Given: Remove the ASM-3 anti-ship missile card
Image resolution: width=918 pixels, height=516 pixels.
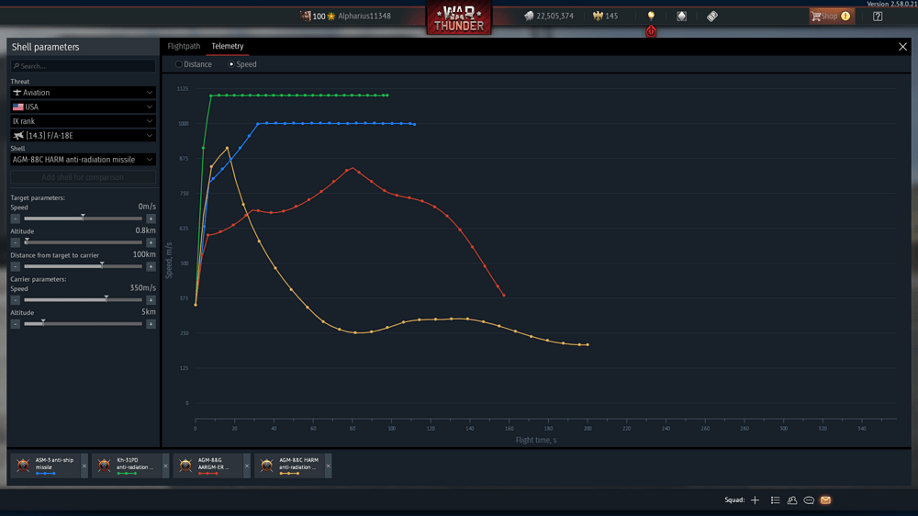Looking at the screenshot, I should pyautogui.click(x=84, y=466).
